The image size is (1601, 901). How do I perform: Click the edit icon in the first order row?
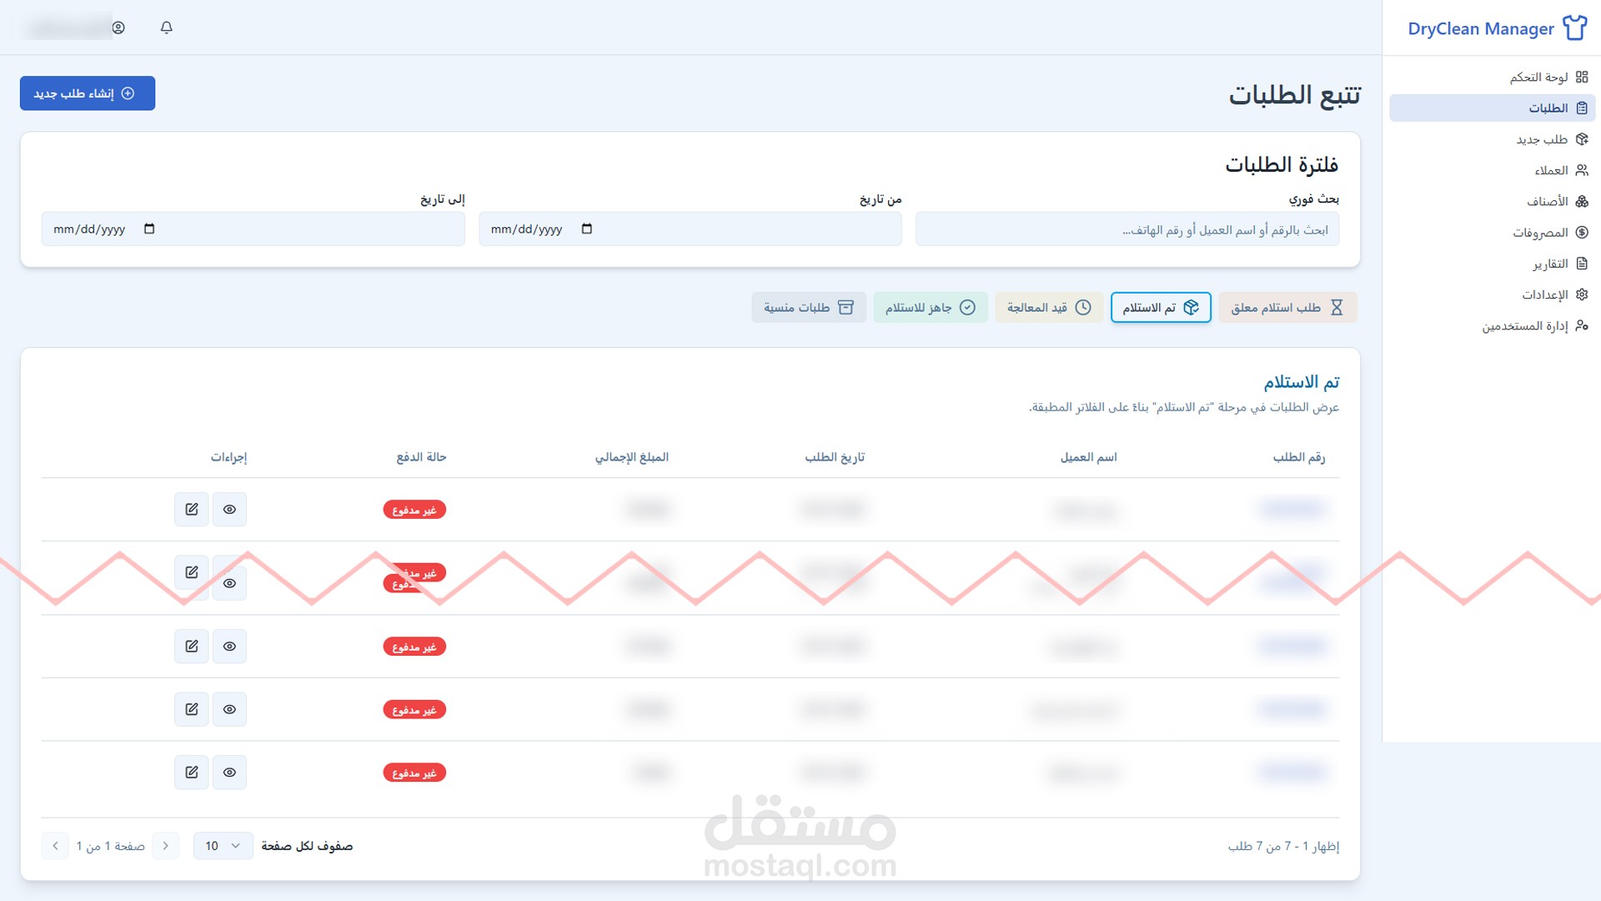192,509
